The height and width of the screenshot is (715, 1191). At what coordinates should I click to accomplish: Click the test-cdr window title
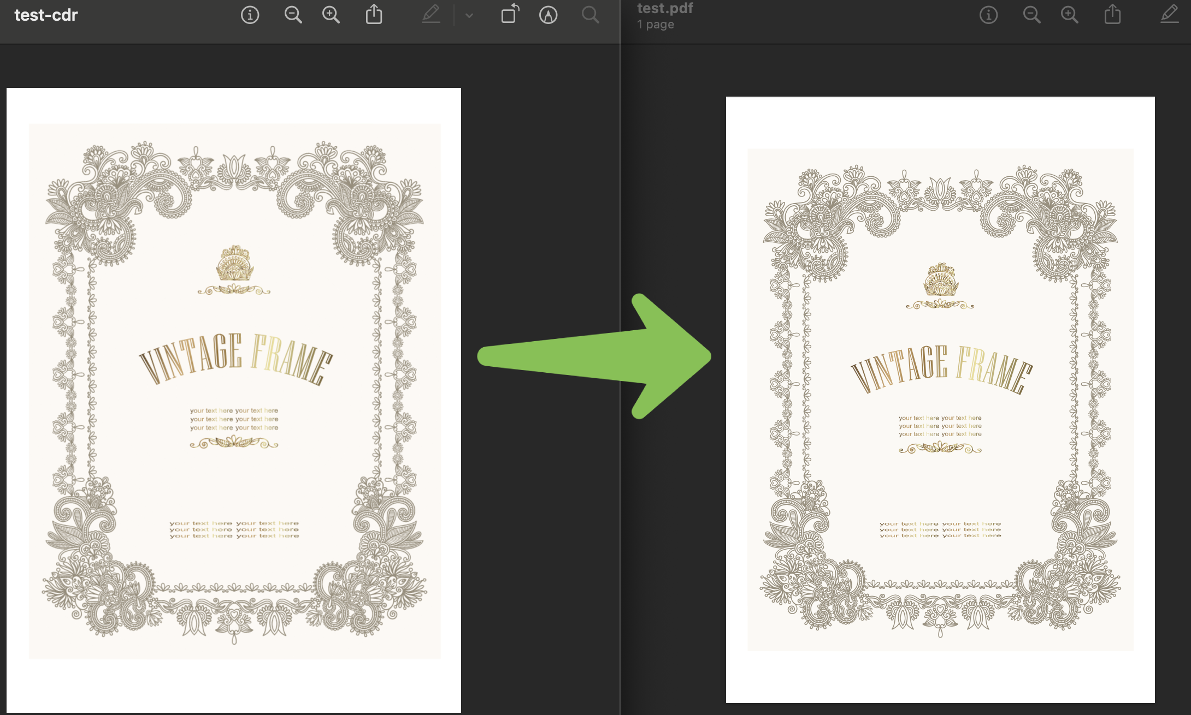click(46, 15)
